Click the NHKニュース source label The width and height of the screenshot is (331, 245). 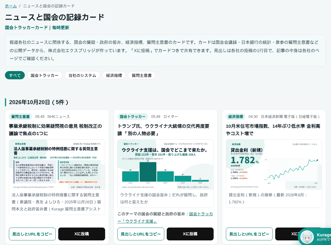pos(59,116)
